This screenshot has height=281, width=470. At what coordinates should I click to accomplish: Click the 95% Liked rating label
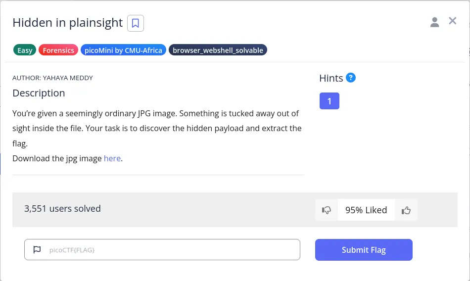366,210
